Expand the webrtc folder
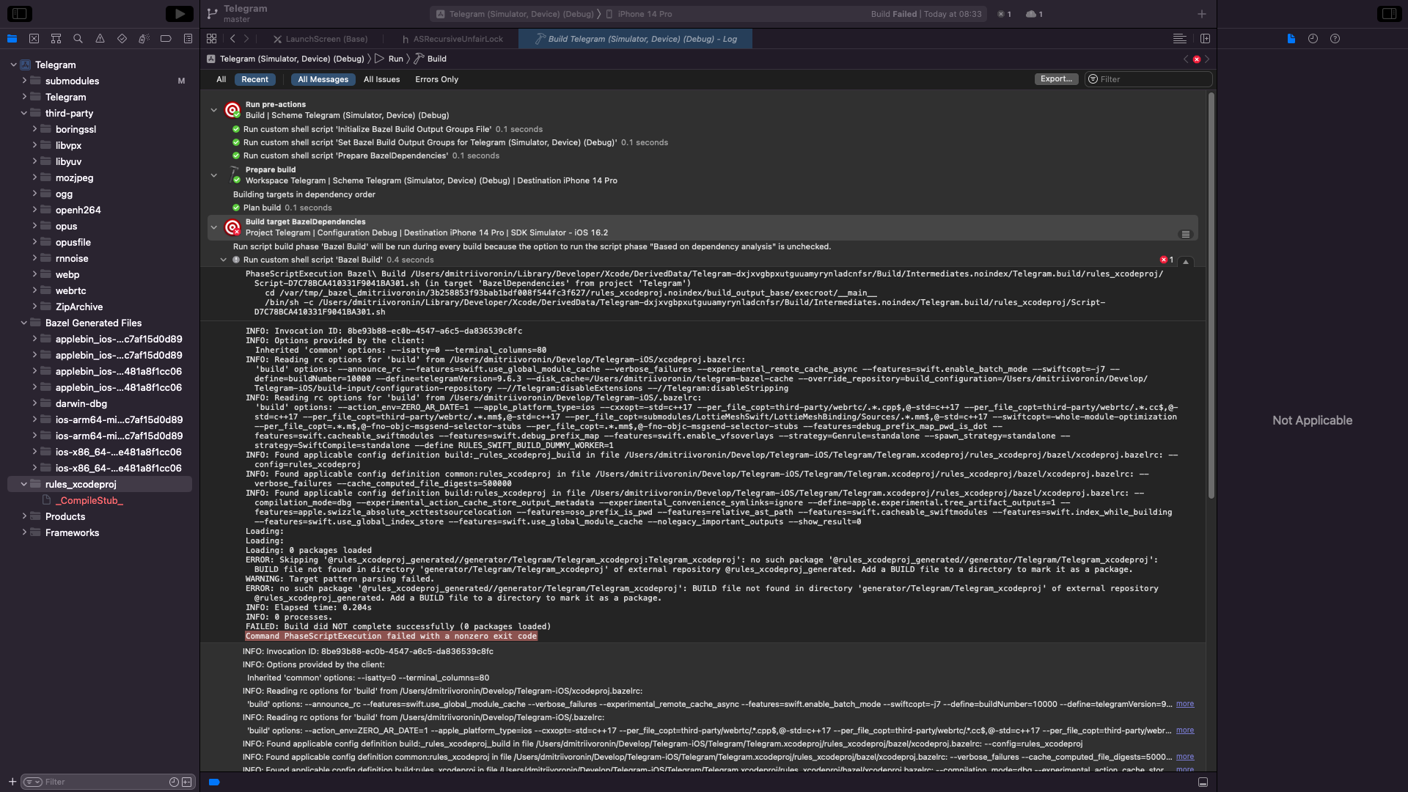 [34, 290]
